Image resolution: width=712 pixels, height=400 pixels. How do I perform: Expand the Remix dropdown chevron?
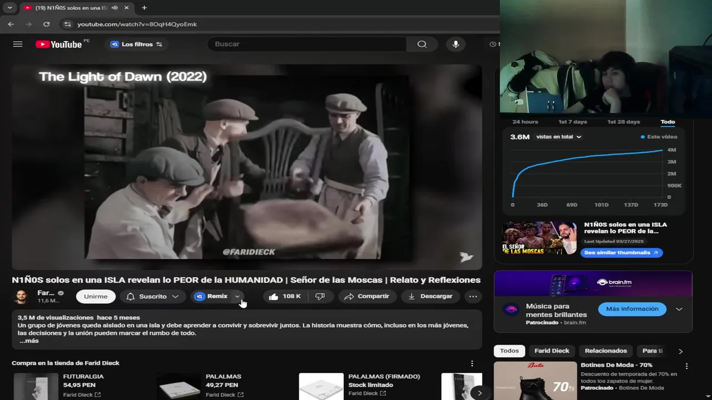pyautogui.click(x=238, y=296)
